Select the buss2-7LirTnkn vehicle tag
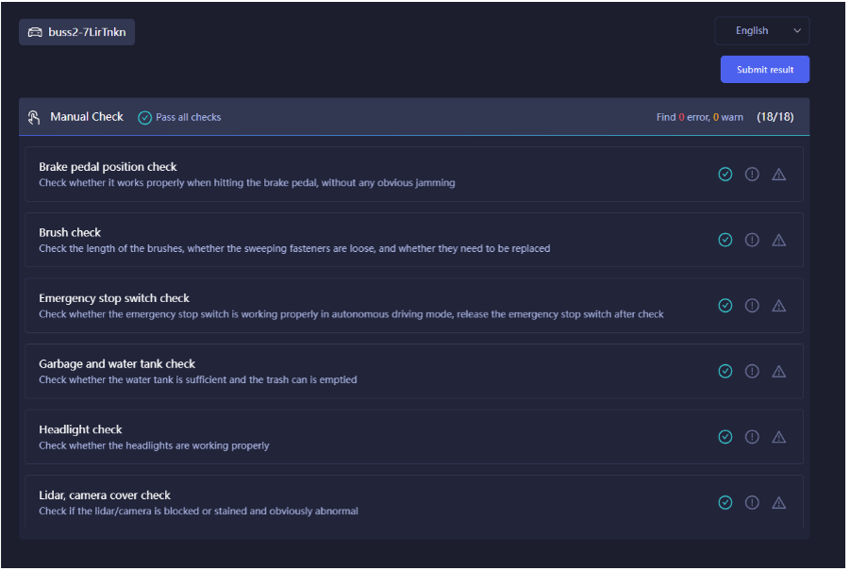 77,32
